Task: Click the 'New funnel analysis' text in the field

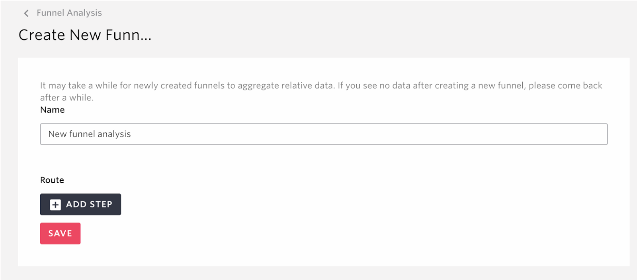Action: coord(90,134)
